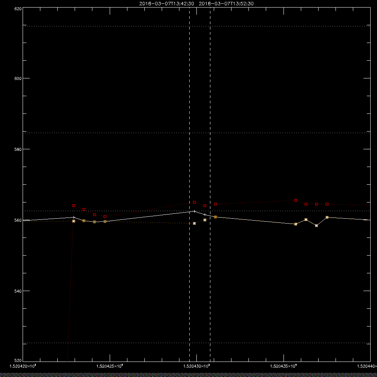Image resolution: width=377 pixels, height=377 pixels.
Task: Click the 1.520430×10⁹ x-axis label
Action: coord(197,366)
